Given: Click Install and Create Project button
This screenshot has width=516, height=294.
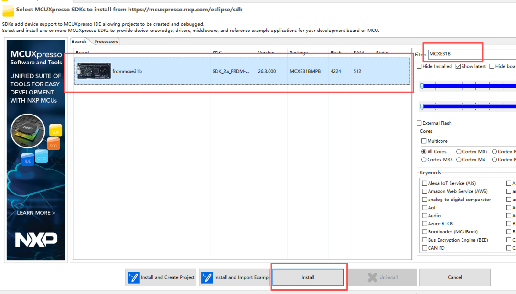Looking at the screenshot, I should click(161, 278).
